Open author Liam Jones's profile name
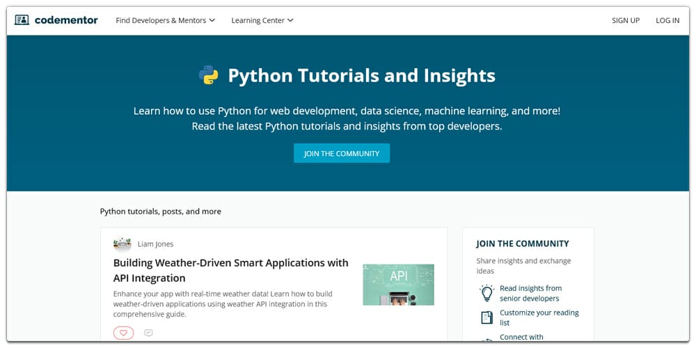 (x=155, y=244)
